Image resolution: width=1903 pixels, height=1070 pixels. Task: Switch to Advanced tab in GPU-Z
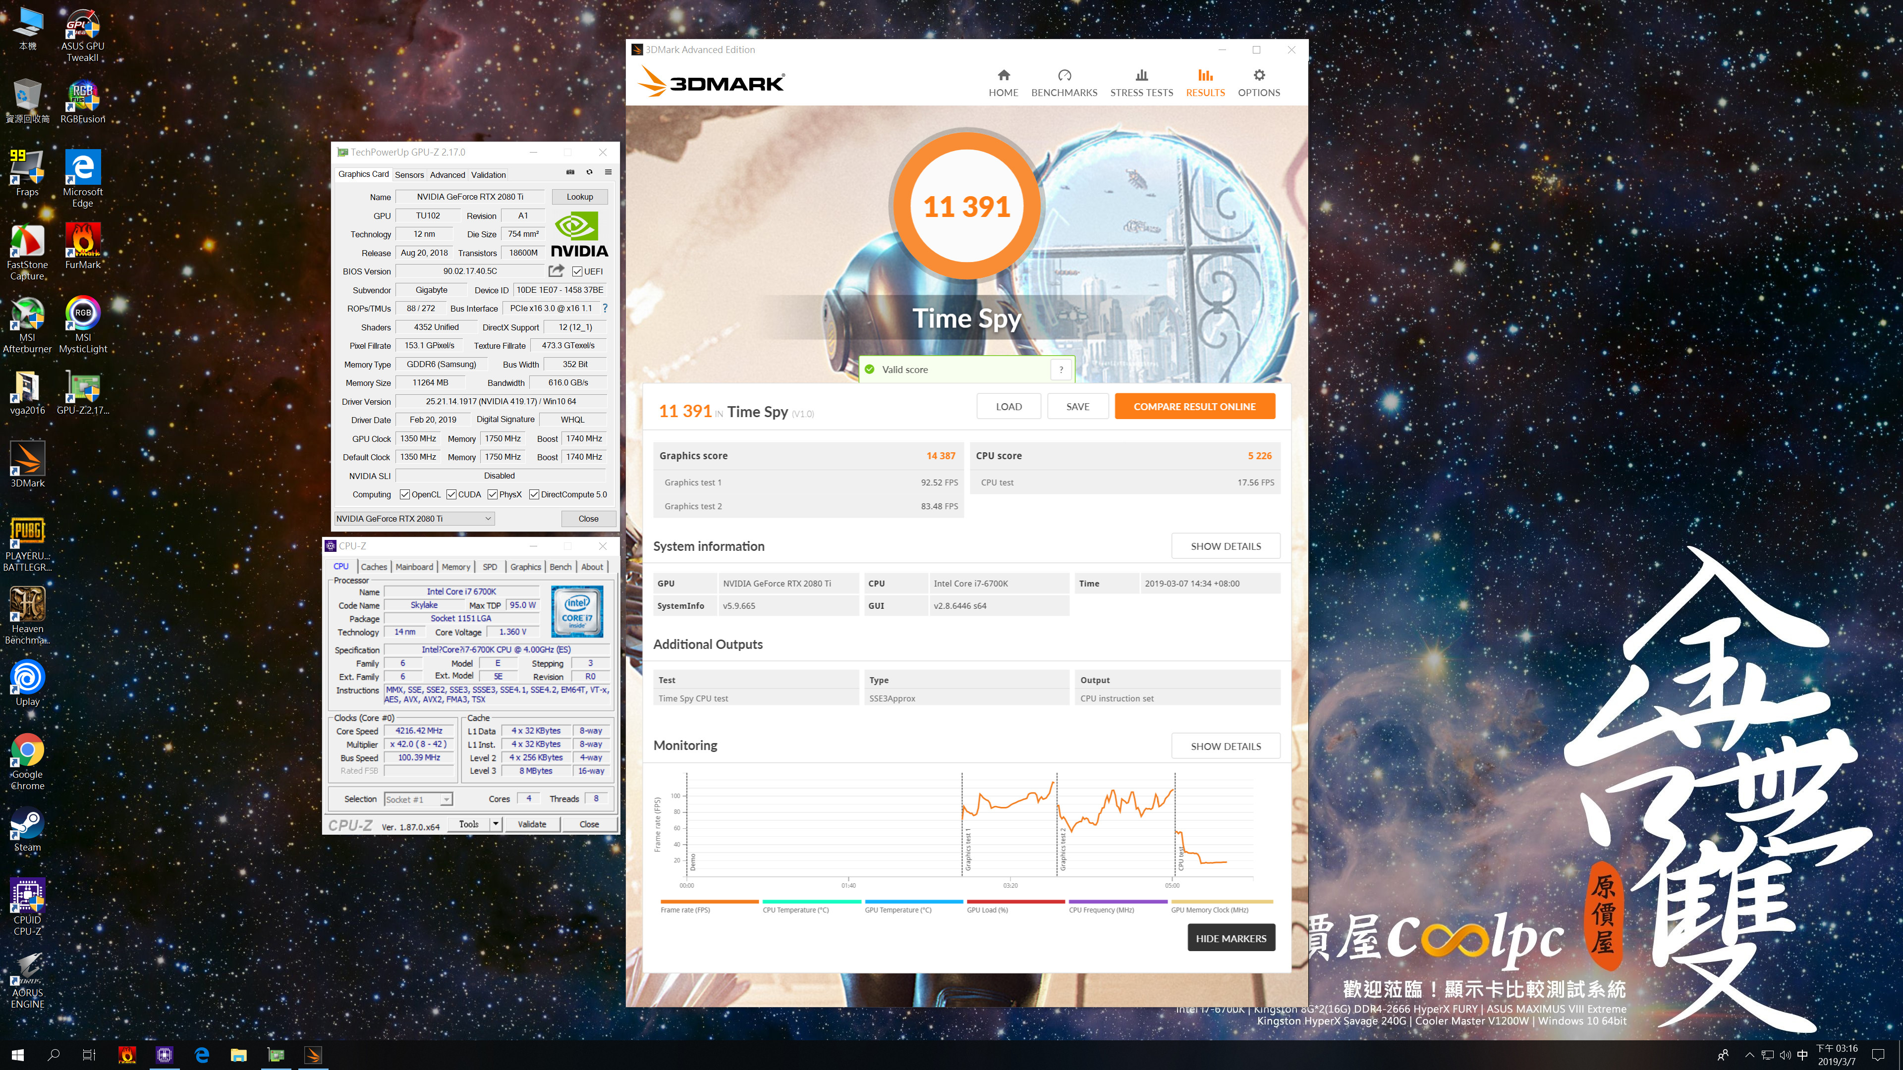[448, 175]
